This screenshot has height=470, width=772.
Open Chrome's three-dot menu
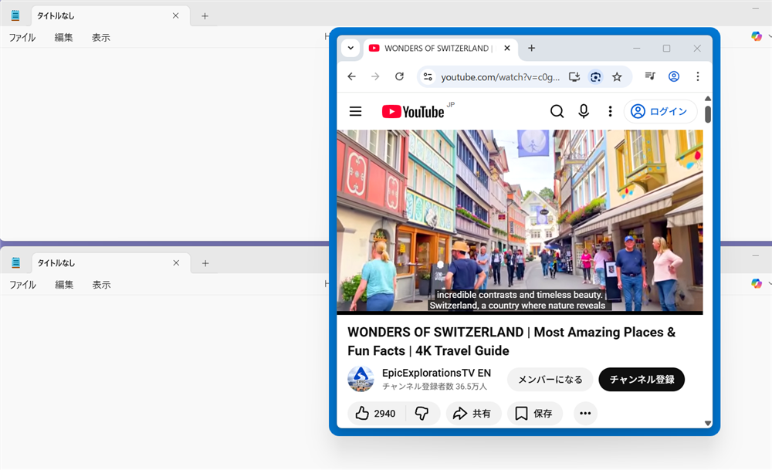[697, 76]
